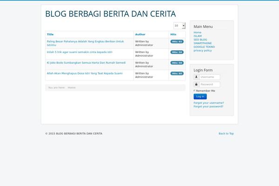The image size is (279, 186).
Task: Click author text in the Paling Besar Pahalanya row
Action: [x=144, y=43]
